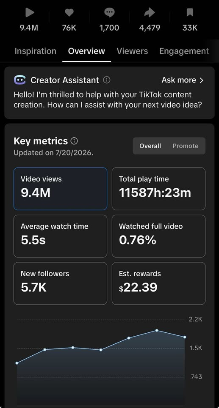Click the 9.4M count under play icon
The height and width of the screenshot is (408, 219).
point(29,28)
